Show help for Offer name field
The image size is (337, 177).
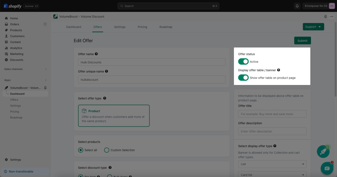tap(96, 54)
